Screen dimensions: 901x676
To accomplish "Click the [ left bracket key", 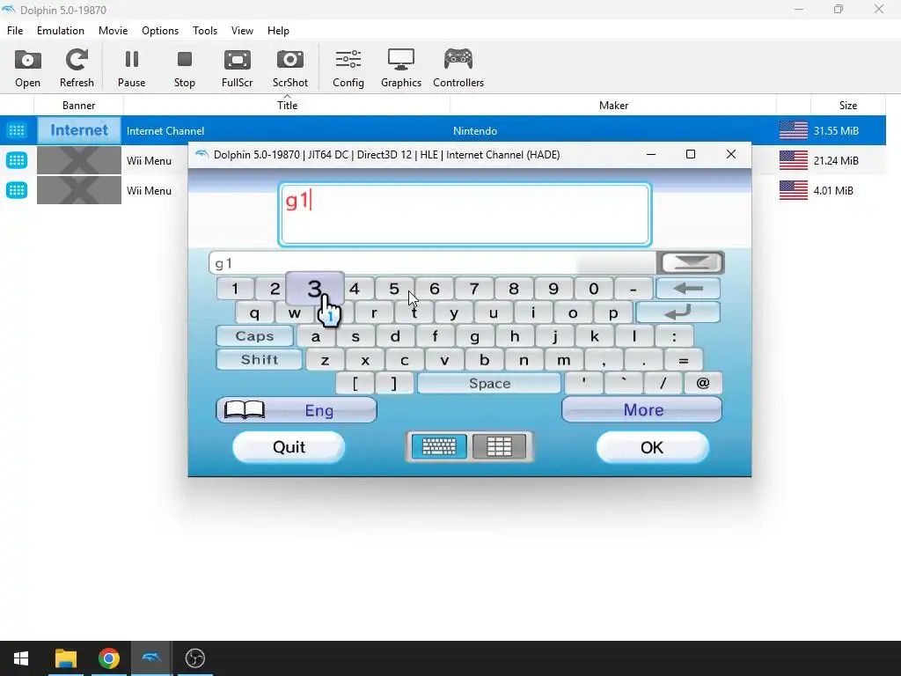I will 355,384.
